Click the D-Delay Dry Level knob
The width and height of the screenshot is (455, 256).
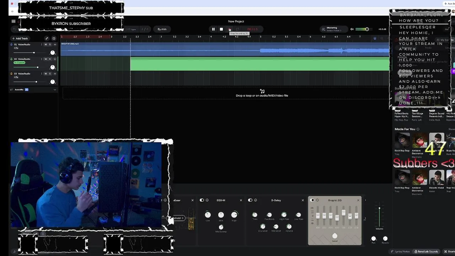[263, 226]
